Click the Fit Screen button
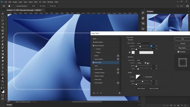190x107 pixels. tap(42, 6)
